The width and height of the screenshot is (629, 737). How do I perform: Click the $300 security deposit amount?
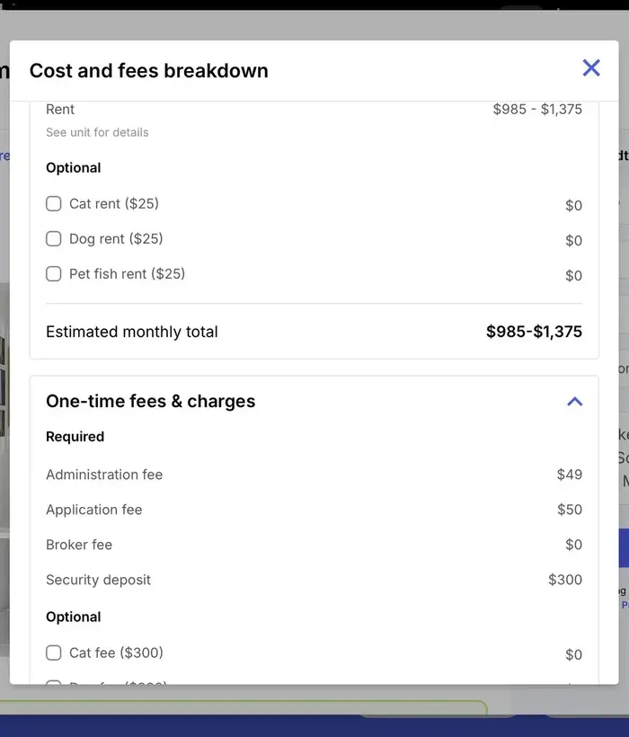pos(565,580)
